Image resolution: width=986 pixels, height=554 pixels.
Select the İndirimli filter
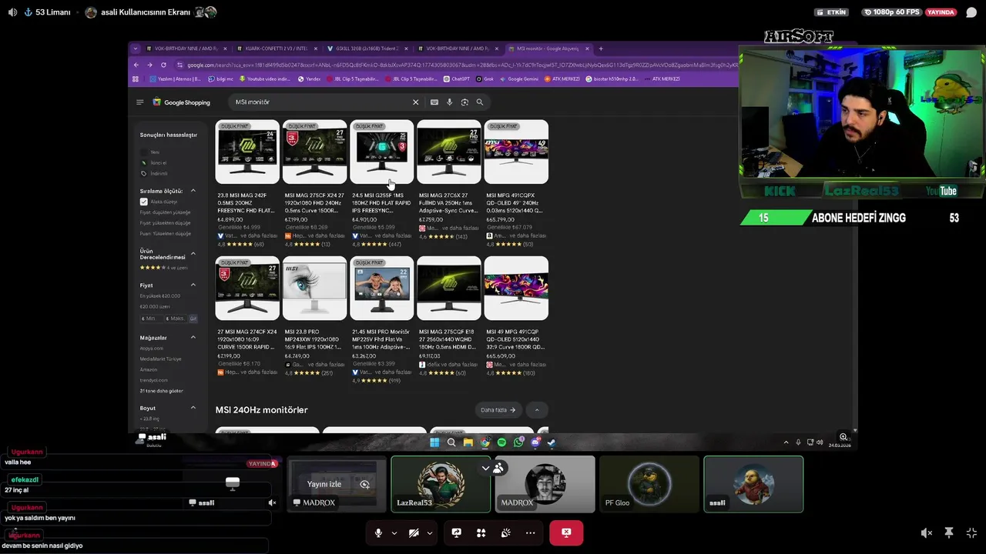[158, 173]
